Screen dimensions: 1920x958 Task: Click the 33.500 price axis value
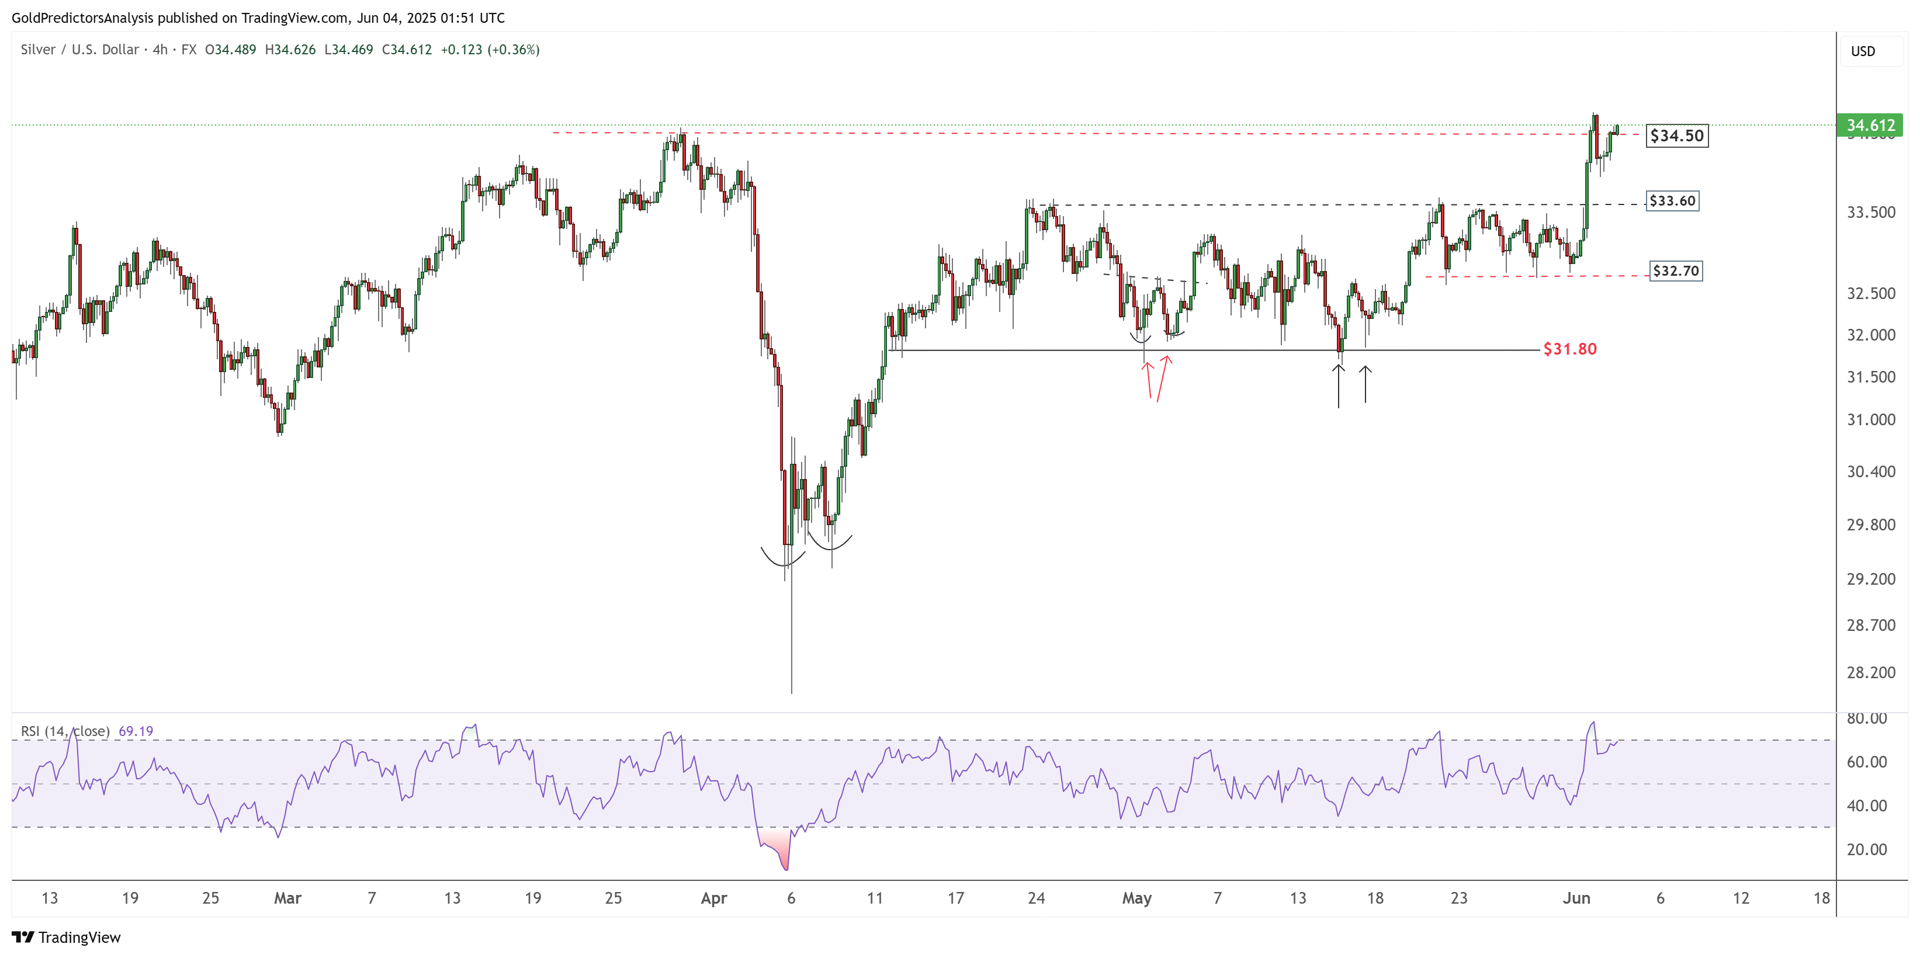1871,212
